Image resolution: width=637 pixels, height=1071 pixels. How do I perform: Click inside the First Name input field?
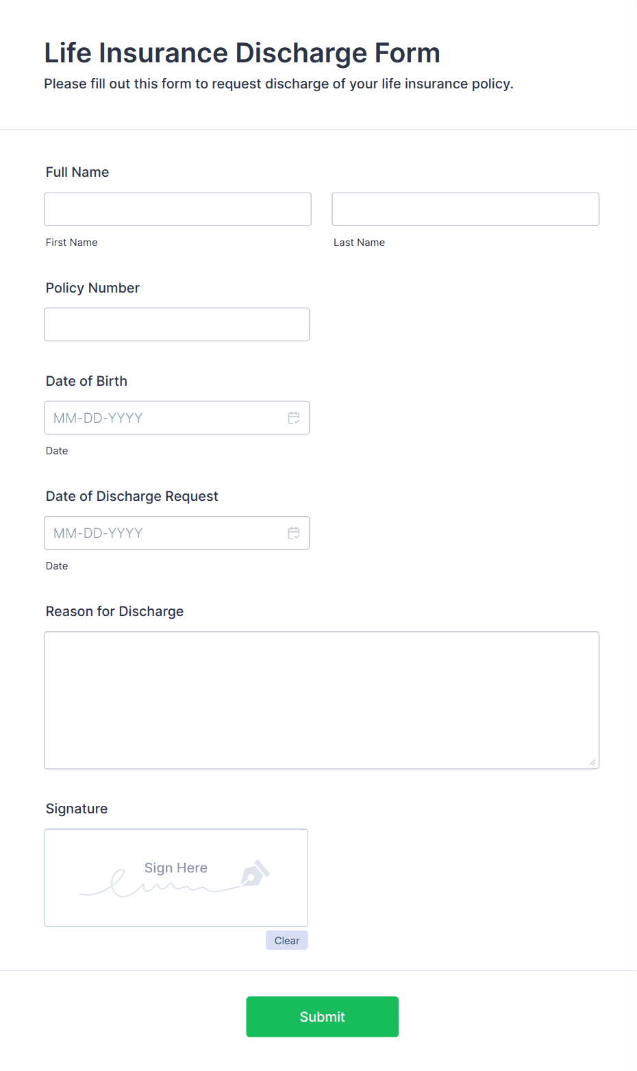pyautogui.click(x=177, y=209)
